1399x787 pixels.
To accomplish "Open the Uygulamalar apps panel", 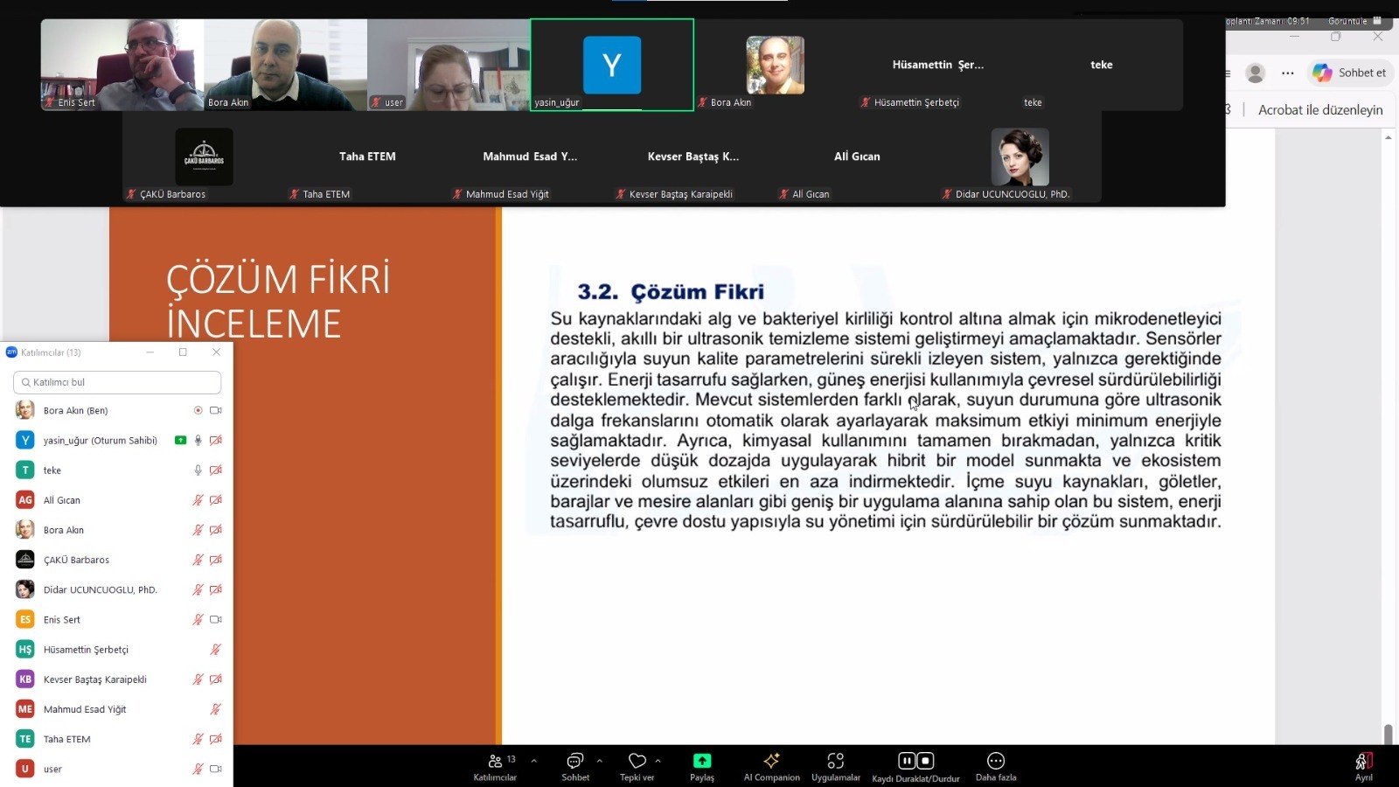I will [835, 761].
